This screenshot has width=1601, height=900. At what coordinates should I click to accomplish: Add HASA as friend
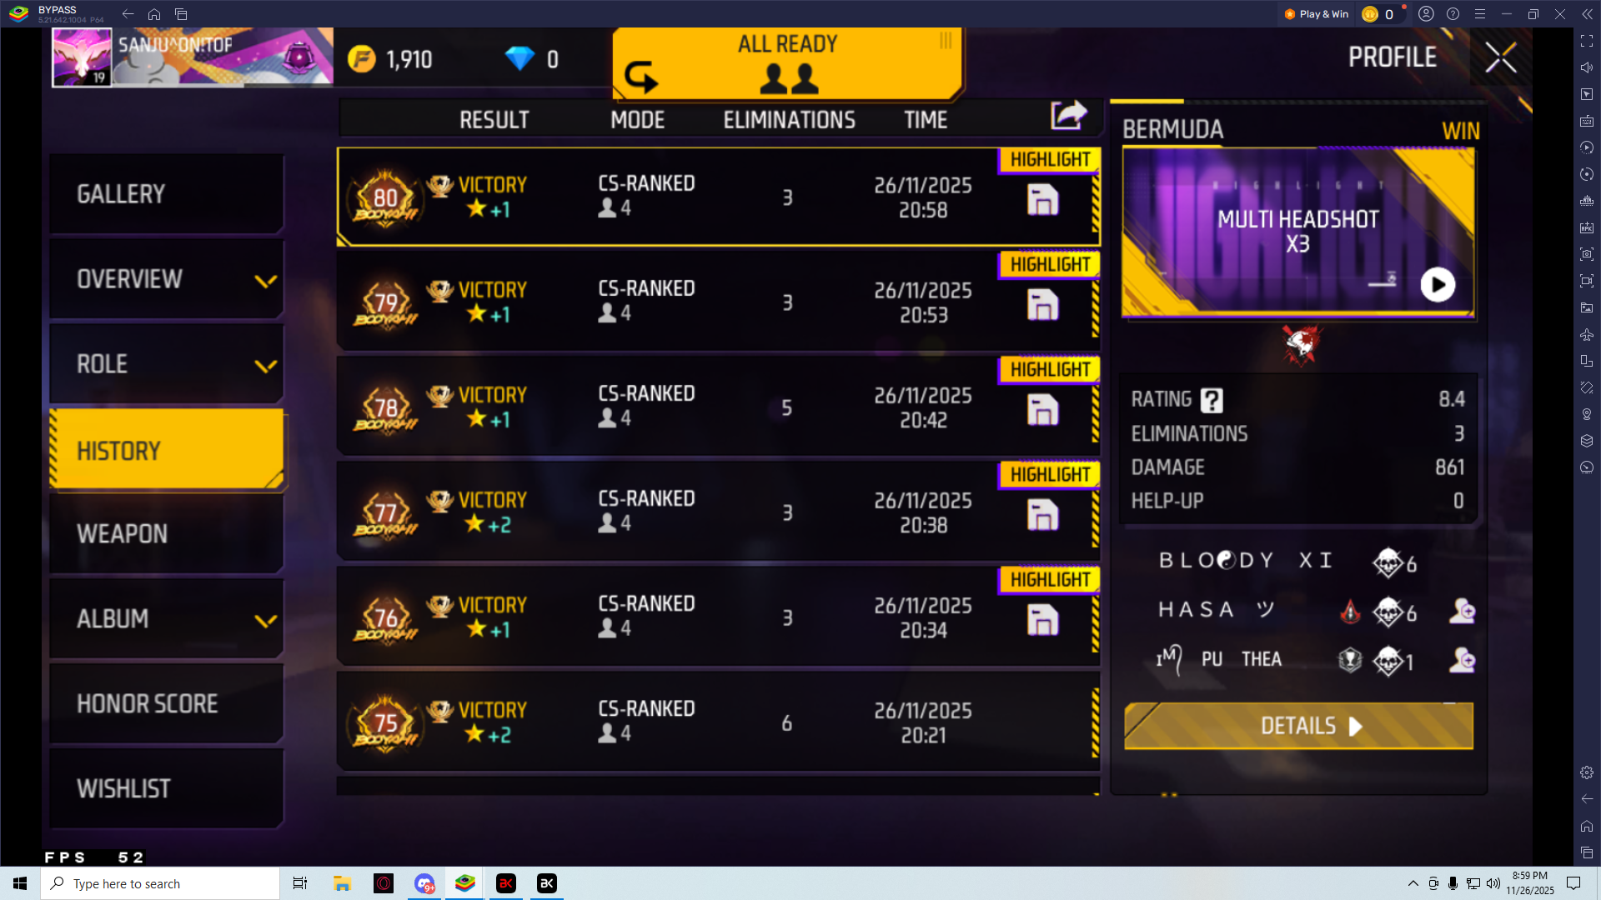tap(1462, 612)
